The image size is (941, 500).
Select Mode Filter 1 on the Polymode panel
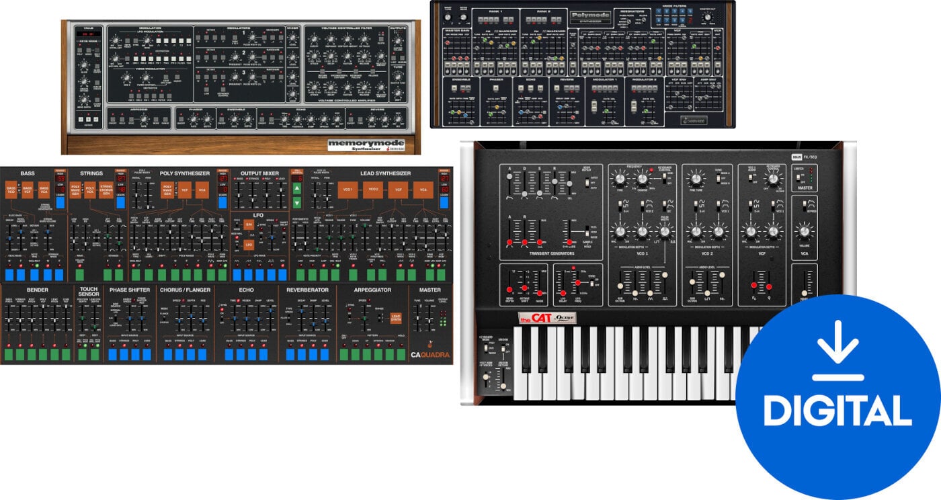(659, 11)
